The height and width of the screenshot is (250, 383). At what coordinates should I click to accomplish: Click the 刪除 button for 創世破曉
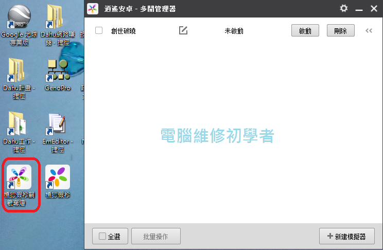pyautogui.click(x=340, y=30)
